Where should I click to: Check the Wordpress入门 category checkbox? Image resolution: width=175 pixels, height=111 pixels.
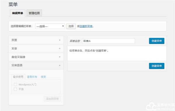pyautogui.click(x=15, y=84)
